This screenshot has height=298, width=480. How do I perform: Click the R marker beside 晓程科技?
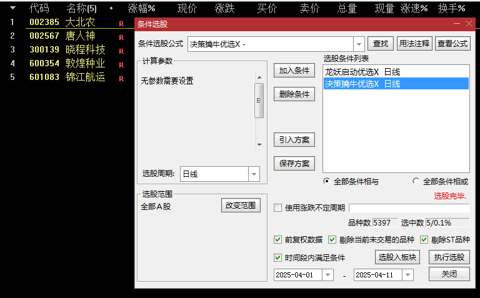coord(121,51)
